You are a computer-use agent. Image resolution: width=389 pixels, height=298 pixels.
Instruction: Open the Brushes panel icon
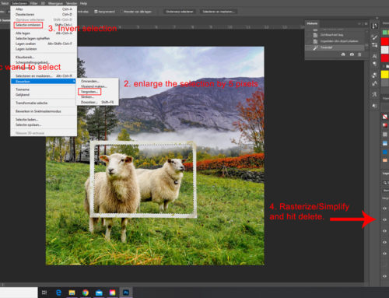374,37
